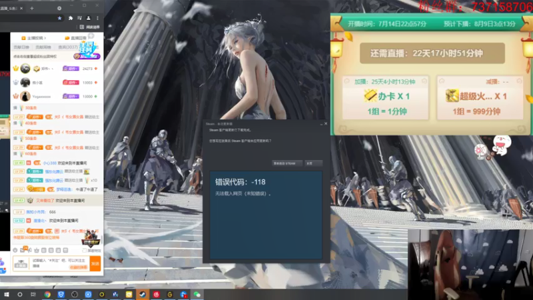Open Task View on the taskbar
This screenshot has height=300, width=533.
pyautogui.click(x=33, y=295)
